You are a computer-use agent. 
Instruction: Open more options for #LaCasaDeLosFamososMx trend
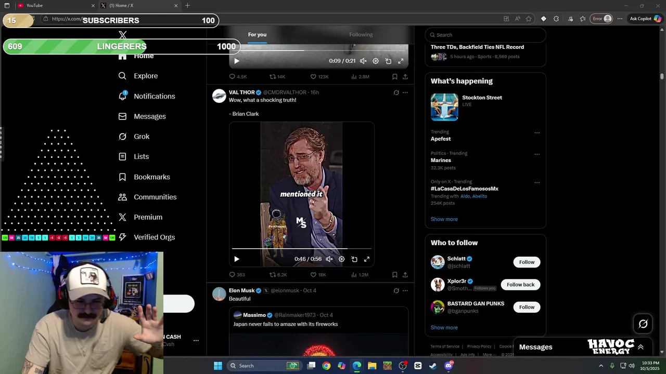pos(537,183)
